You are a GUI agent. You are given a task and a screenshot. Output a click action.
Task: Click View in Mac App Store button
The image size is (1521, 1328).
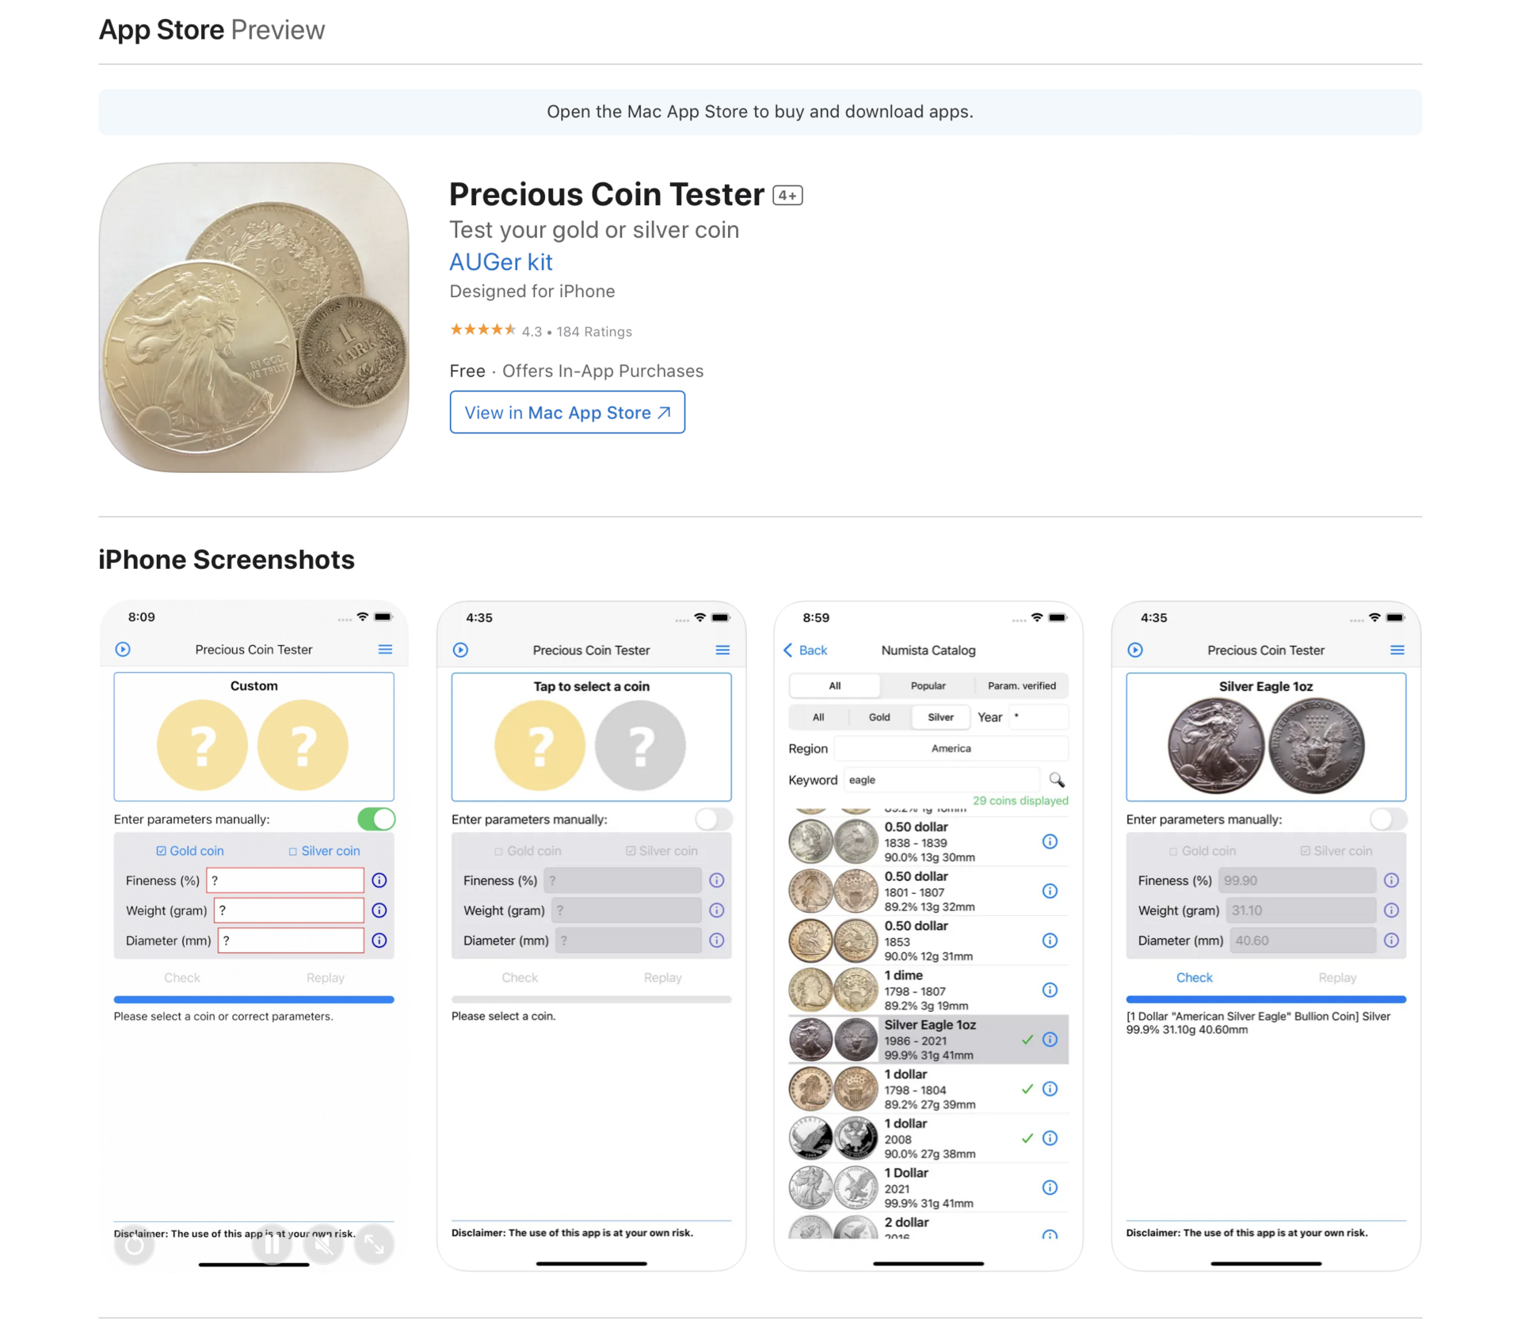click(x=567, y=413)
